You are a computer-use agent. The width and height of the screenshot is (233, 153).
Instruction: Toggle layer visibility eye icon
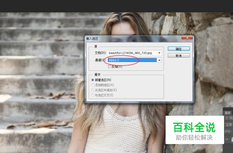coord(227,139)
